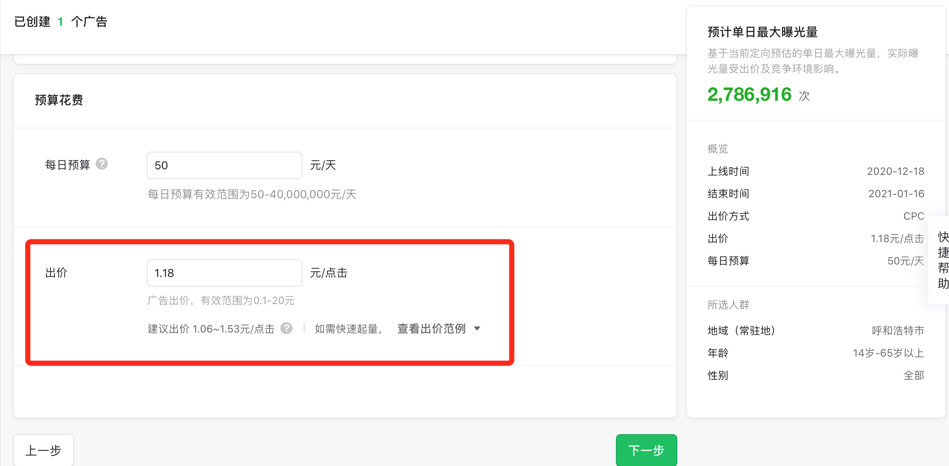Click the 每日预算 input field
This screenshot has width=949, height=466.
point(224,165)
